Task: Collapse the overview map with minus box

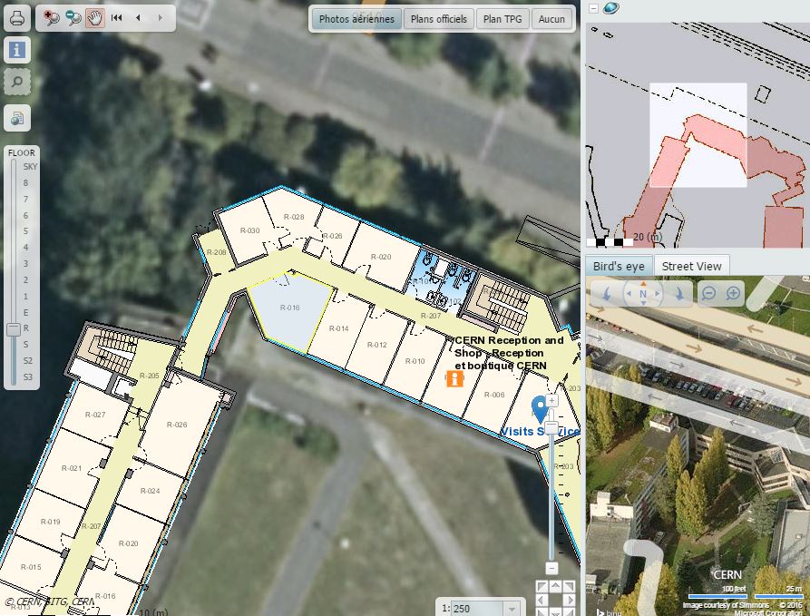Action: coord(593,8)
